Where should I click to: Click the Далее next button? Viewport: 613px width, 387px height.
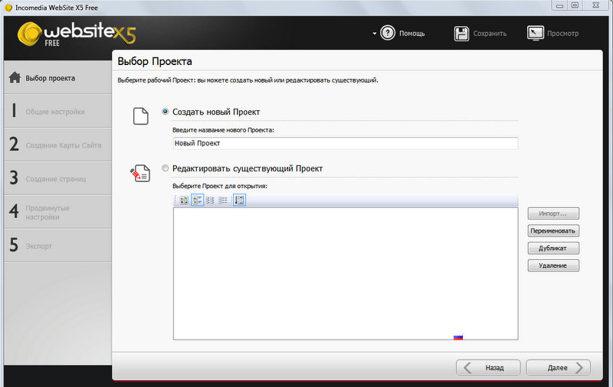pyautogui.click(x=558, y=367)
